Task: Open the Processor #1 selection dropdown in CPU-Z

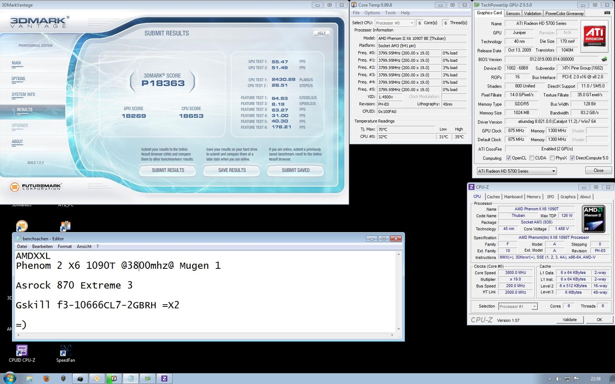Action: tap(518, 306)
